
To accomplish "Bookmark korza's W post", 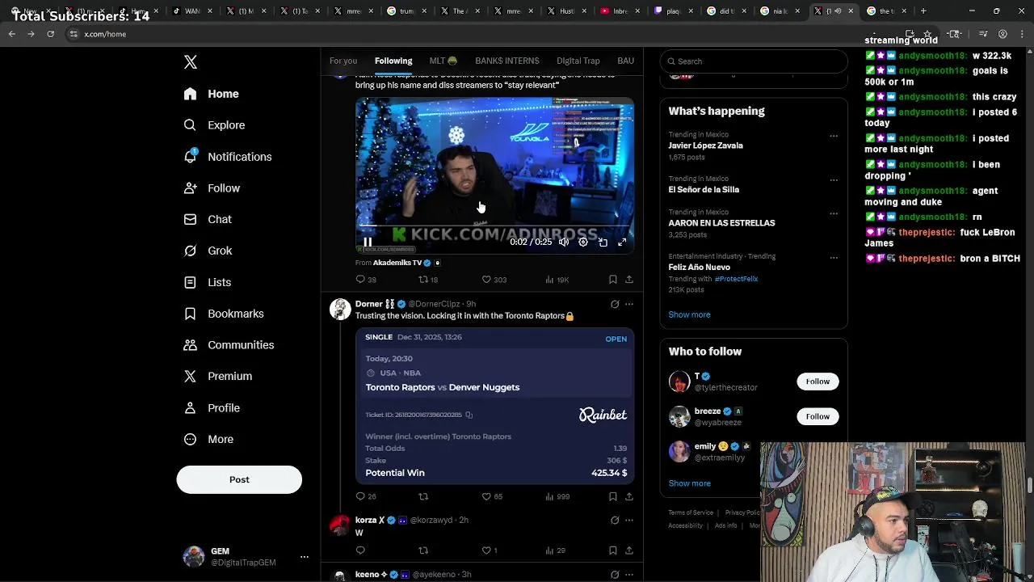I will pos(613,550).
